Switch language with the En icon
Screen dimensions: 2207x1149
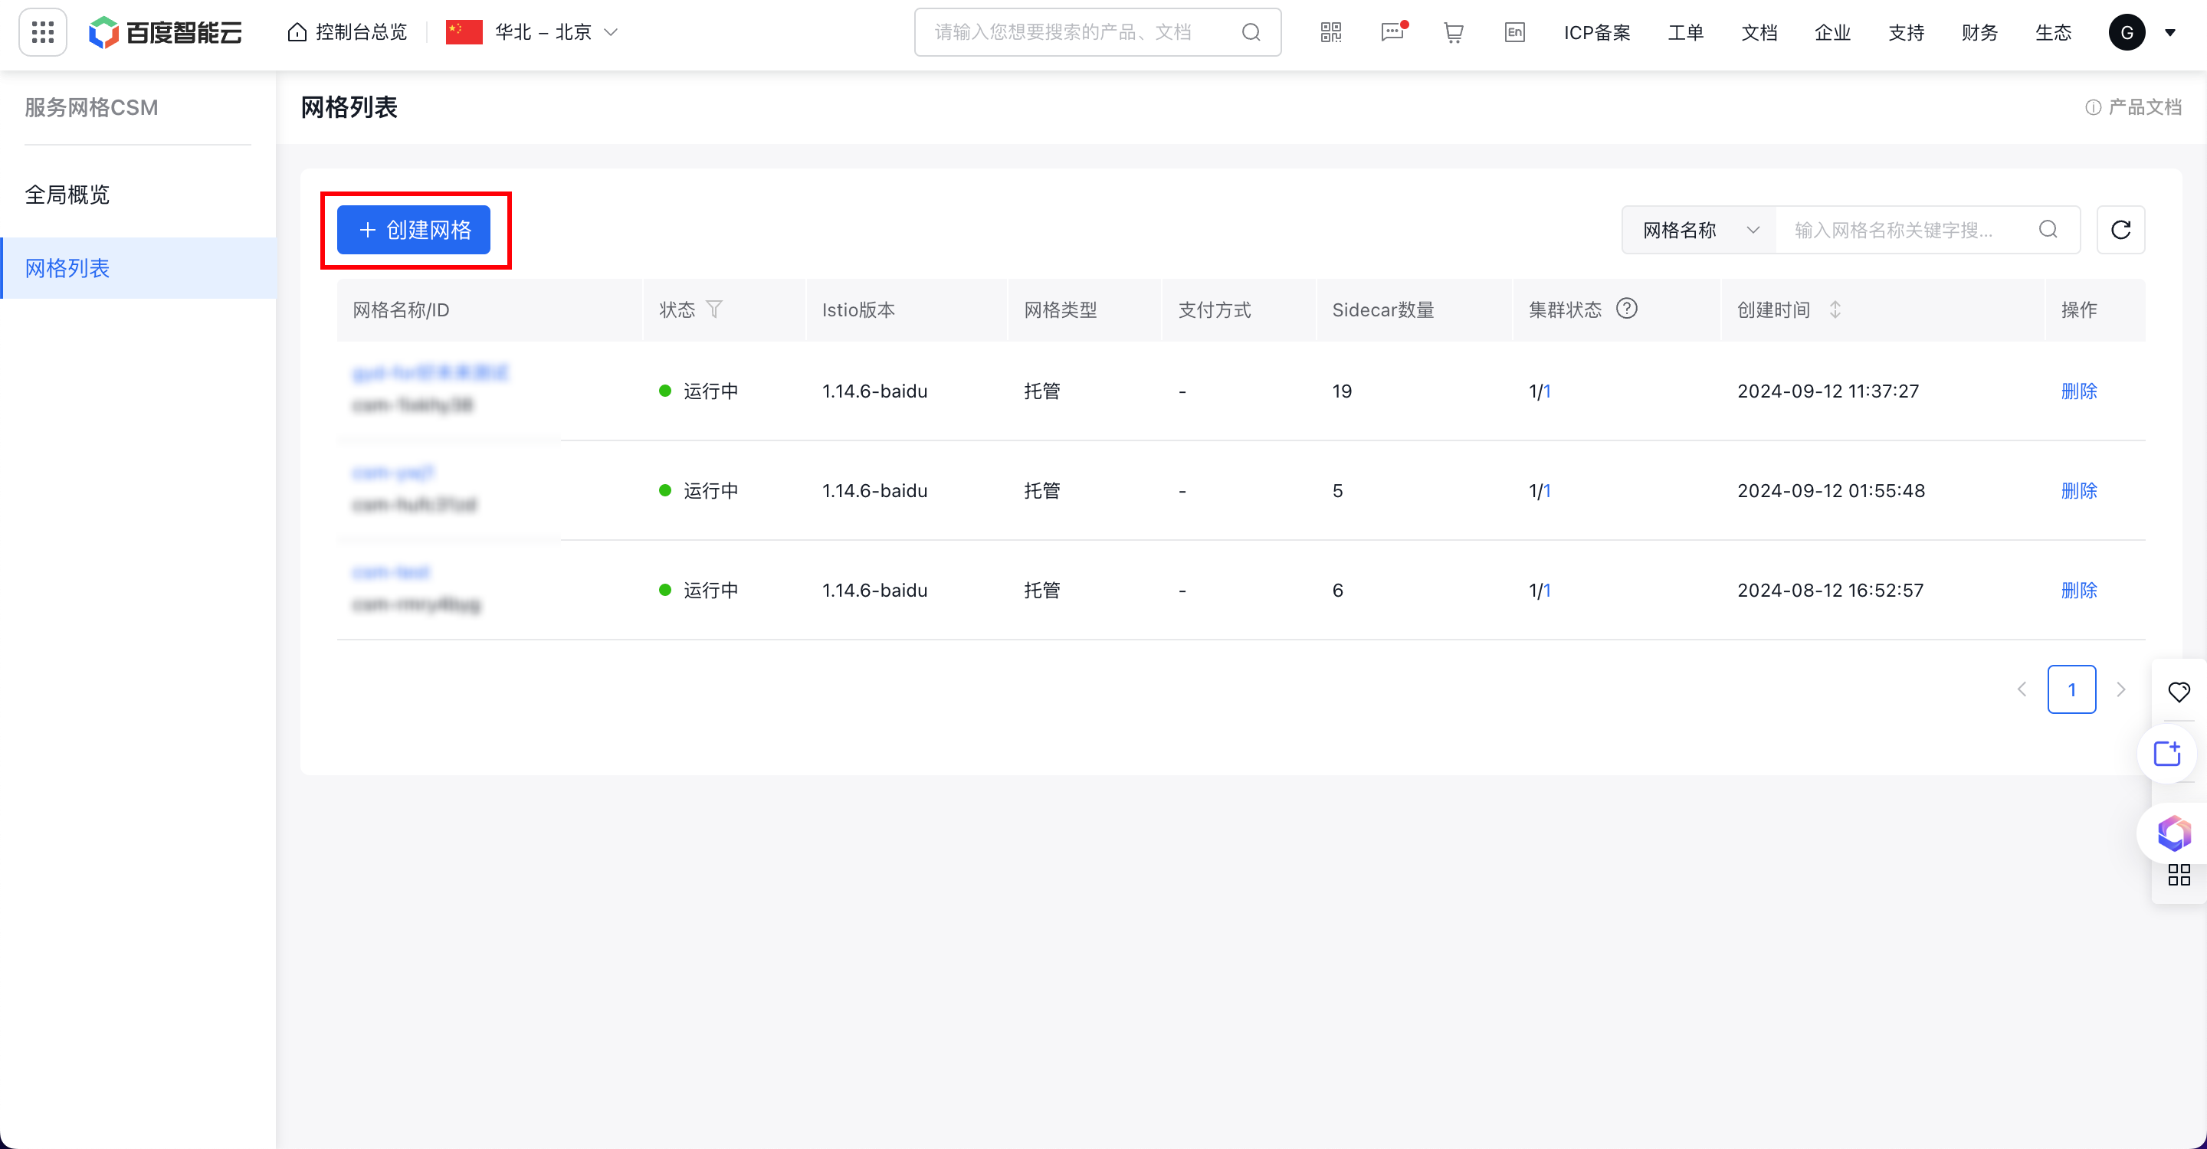[x=1514, y=32]
